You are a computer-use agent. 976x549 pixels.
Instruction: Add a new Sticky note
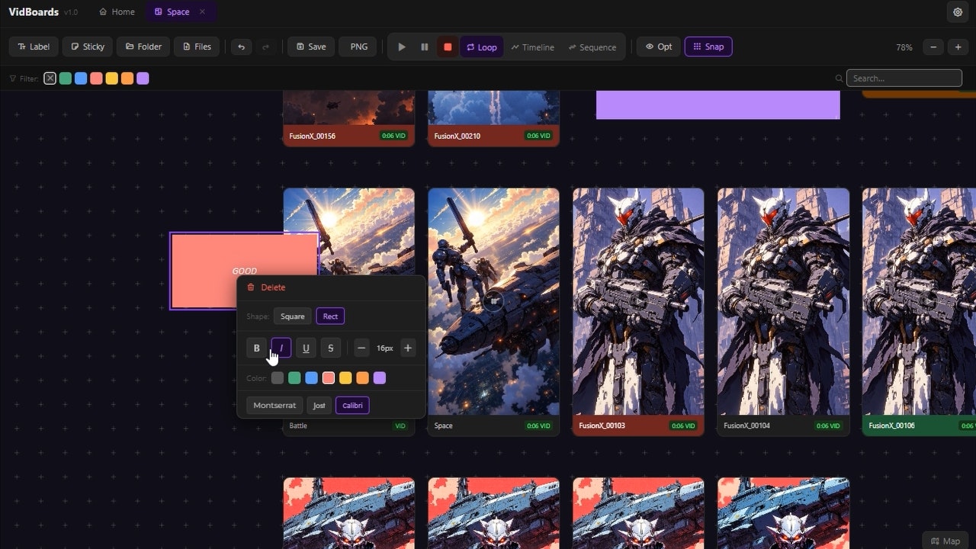tap(88, 47)
